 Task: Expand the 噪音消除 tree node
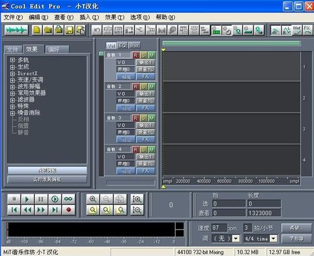[x=13, y=113]
